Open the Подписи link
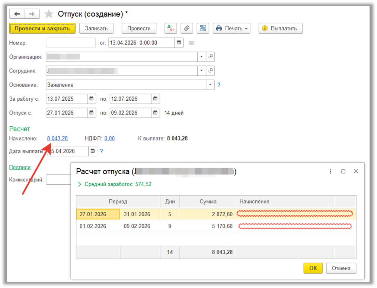The width and height of the screenshot is (377, 288). (x=20, y=167)
